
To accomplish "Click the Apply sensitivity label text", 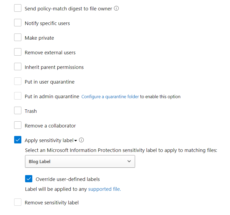I will 49,140.
